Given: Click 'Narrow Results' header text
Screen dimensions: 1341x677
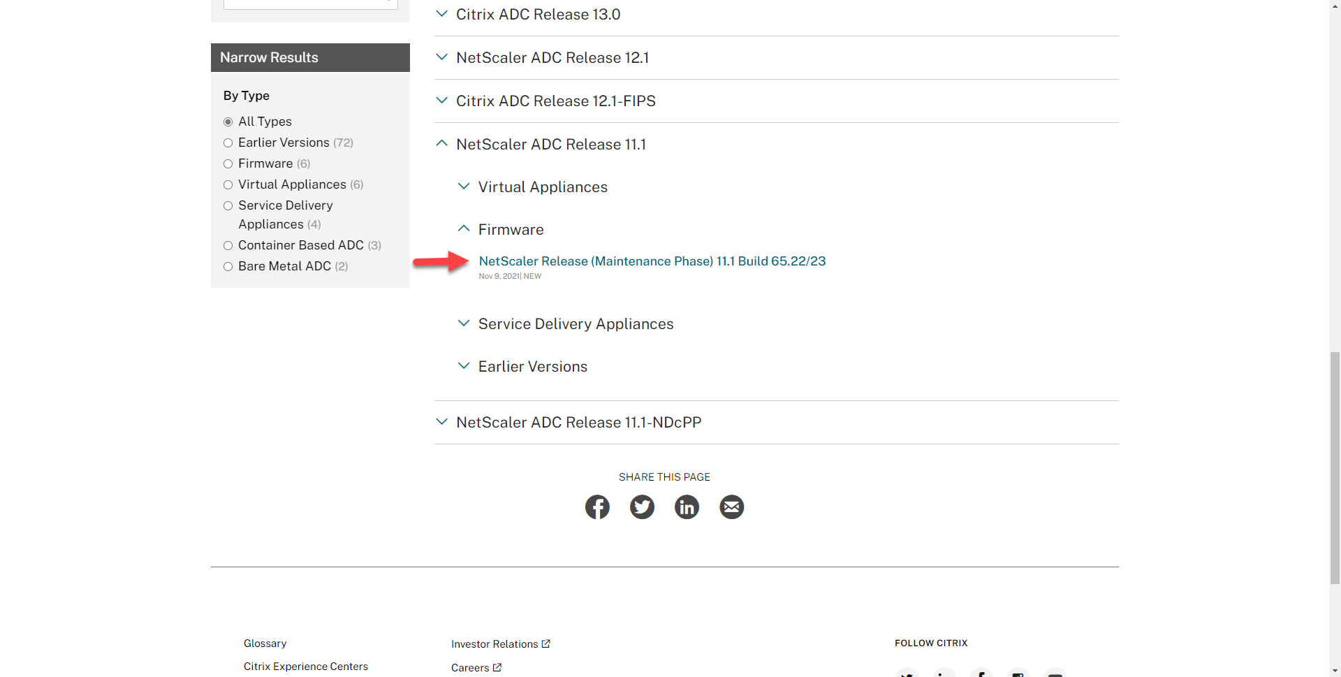Looking at the screenshot, I should (x=269, y=57).
